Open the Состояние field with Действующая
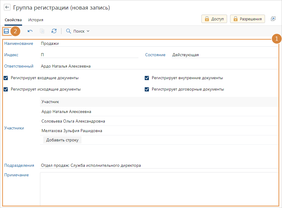Viewport: 282px width, 208px height. tap(224, 55)
